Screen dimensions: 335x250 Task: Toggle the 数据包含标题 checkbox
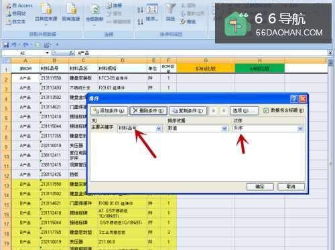click(266, 110)
